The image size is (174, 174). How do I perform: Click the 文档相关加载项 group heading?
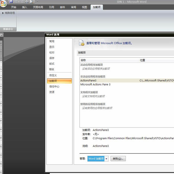point(89,92)
